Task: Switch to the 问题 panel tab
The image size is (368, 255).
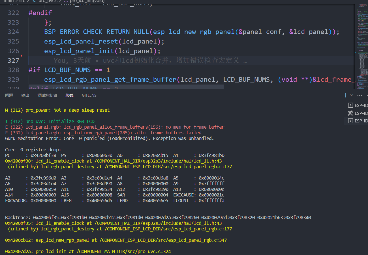Action: pyautogui.click(x=9, y=95)
